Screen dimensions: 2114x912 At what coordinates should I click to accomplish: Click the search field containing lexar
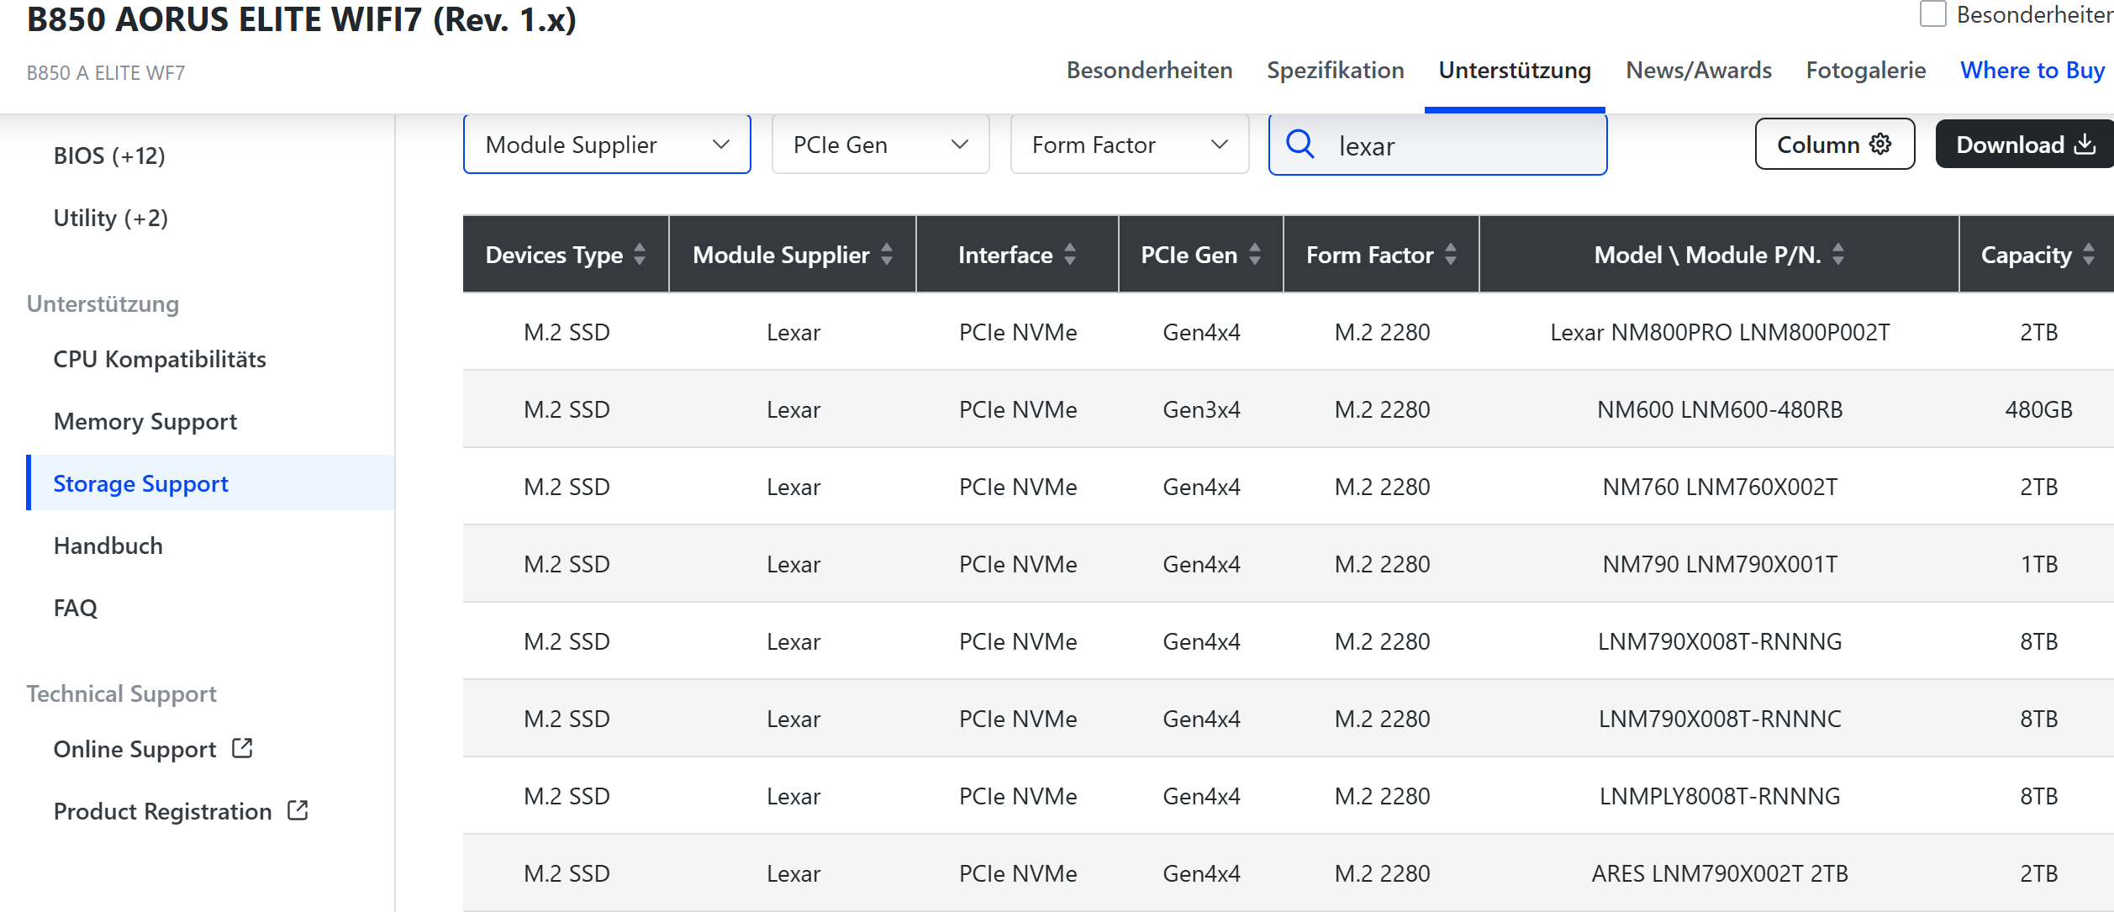(1437, 145)
